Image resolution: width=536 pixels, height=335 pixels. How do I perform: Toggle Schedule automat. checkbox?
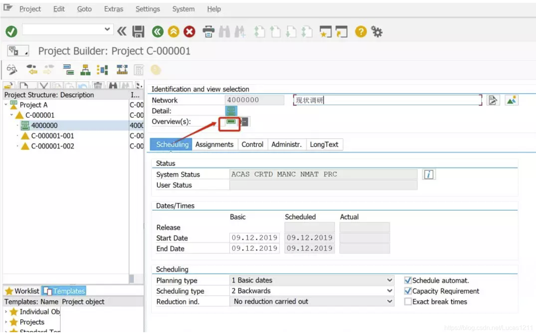coord(408,280)
